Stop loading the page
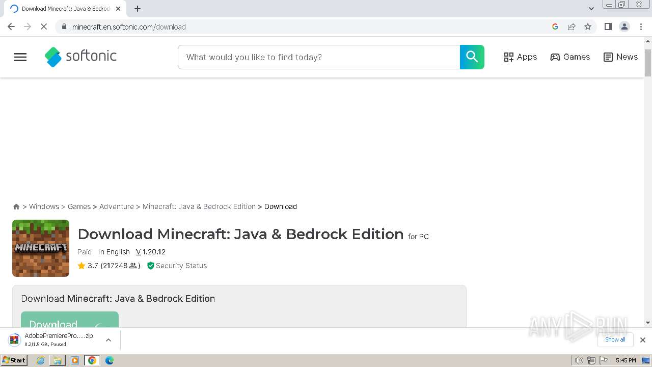The width and height of the screenshot is (652, 367). tap(44, 27)
